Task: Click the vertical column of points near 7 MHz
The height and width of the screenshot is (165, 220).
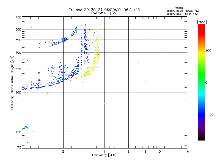Action: tap(137, 62)
